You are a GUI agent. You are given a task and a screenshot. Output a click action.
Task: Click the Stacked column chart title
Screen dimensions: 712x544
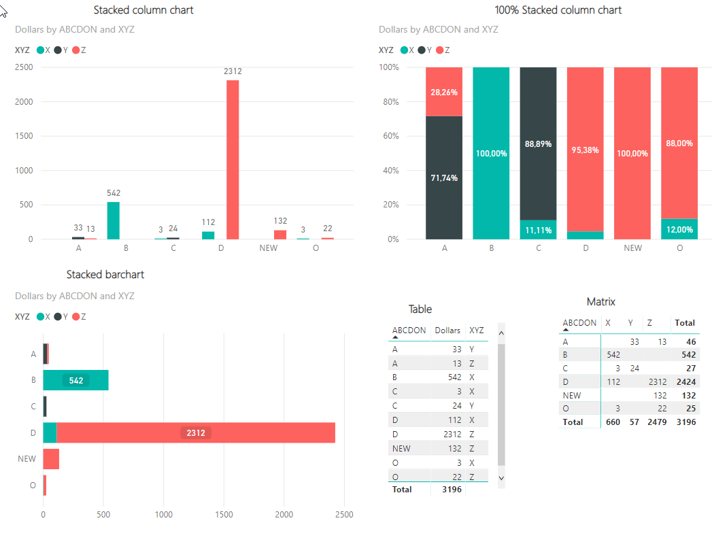pos(143,10)
